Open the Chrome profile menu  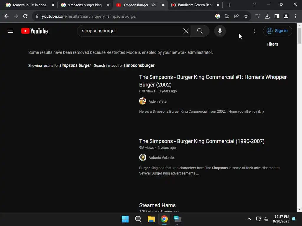(286, 16)
